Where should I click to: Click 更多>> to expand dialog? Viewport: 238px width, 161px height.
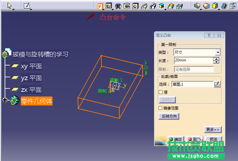pos(213,129)
